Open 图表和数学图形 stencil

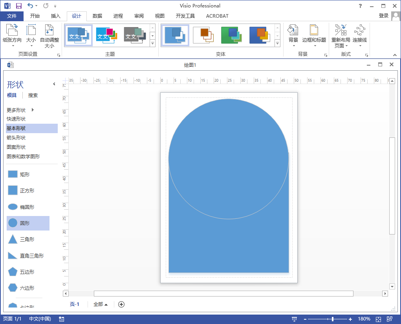23,157
